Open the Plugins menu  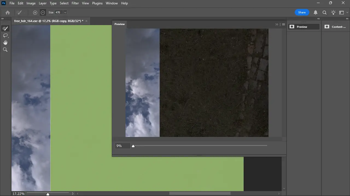point(97,3)
